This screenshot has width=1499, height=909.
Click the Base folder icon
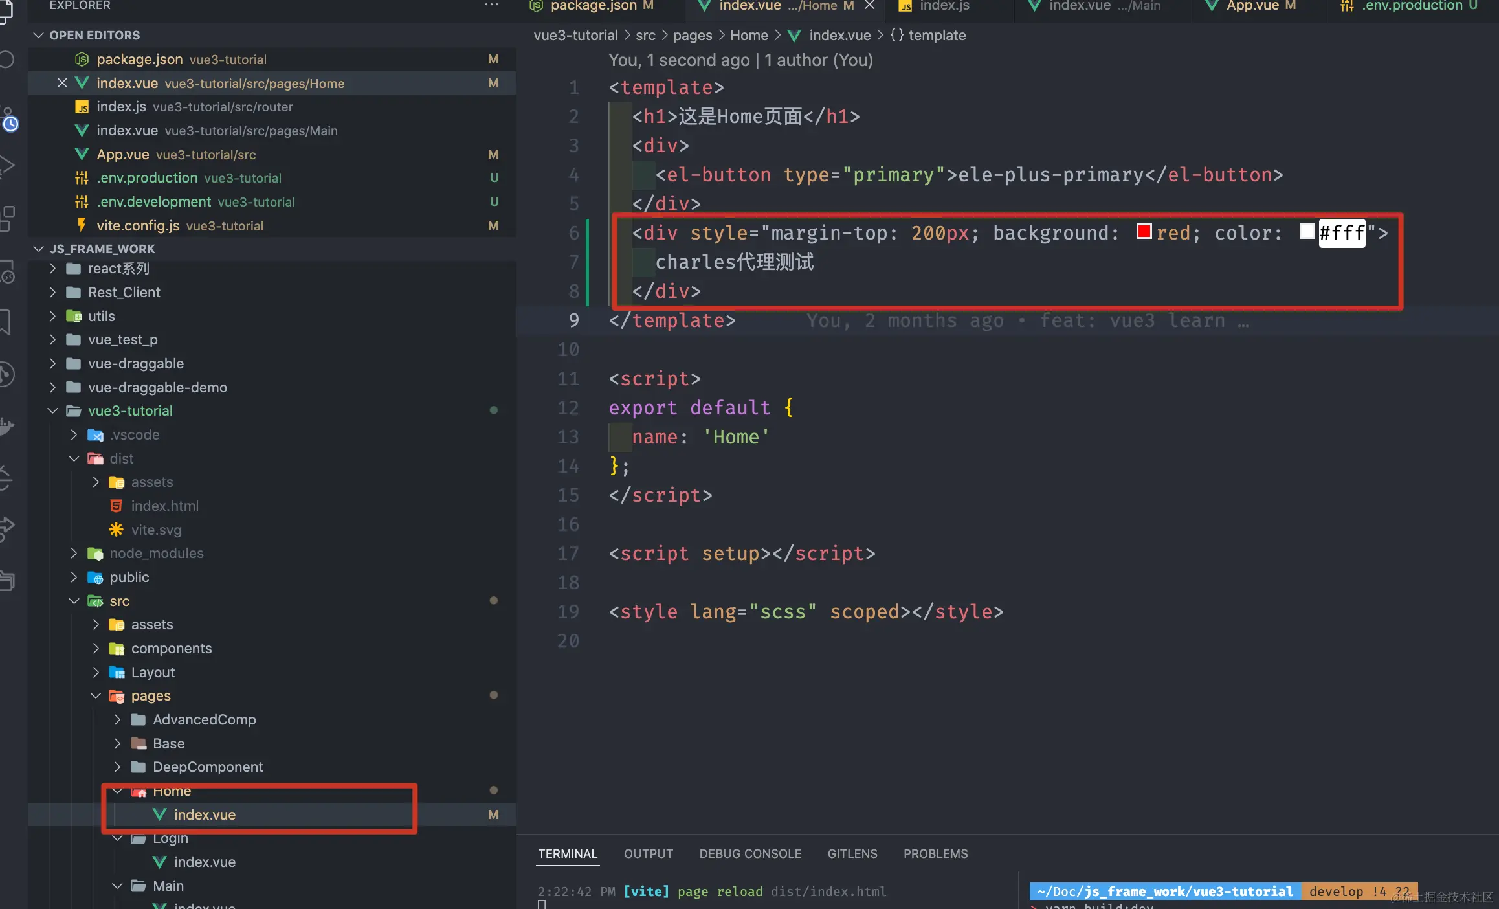pos(138,743)
